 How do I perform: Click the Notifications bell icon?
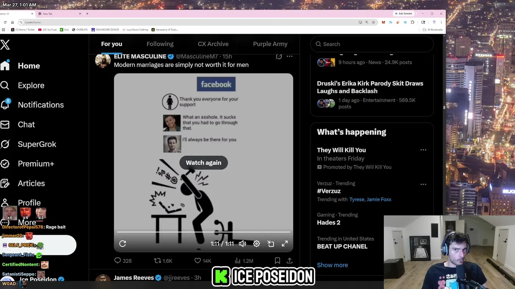tap(5, 105)
